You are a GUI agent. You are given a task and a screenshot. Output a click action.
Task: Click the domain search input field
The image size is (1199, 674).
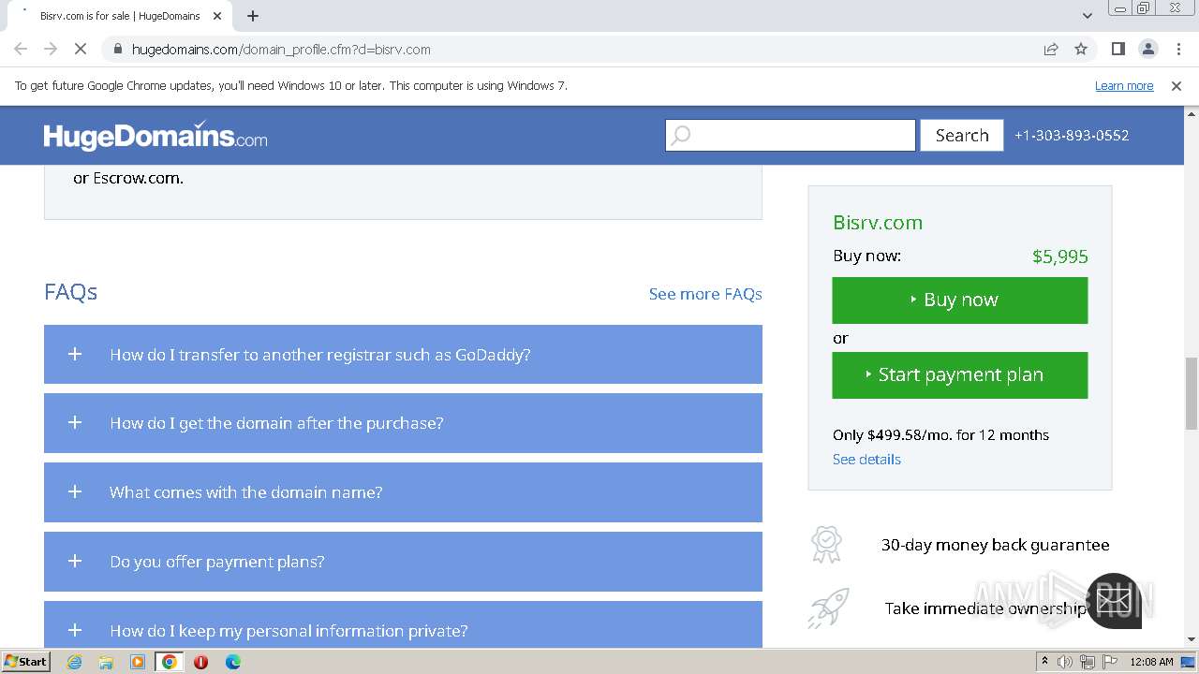pyautogui.click(x=791, y=136)
